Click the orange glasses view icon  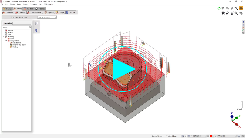tap(241, 8)
